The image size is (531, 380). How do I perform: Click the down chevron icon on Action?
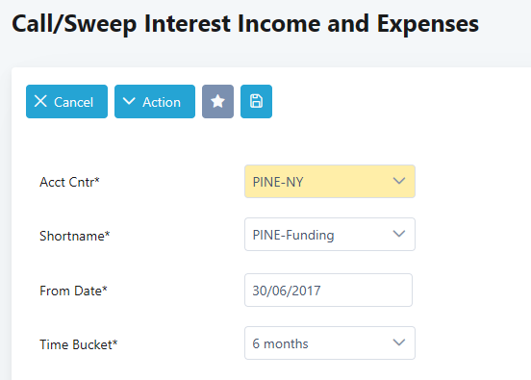point(129,101)
